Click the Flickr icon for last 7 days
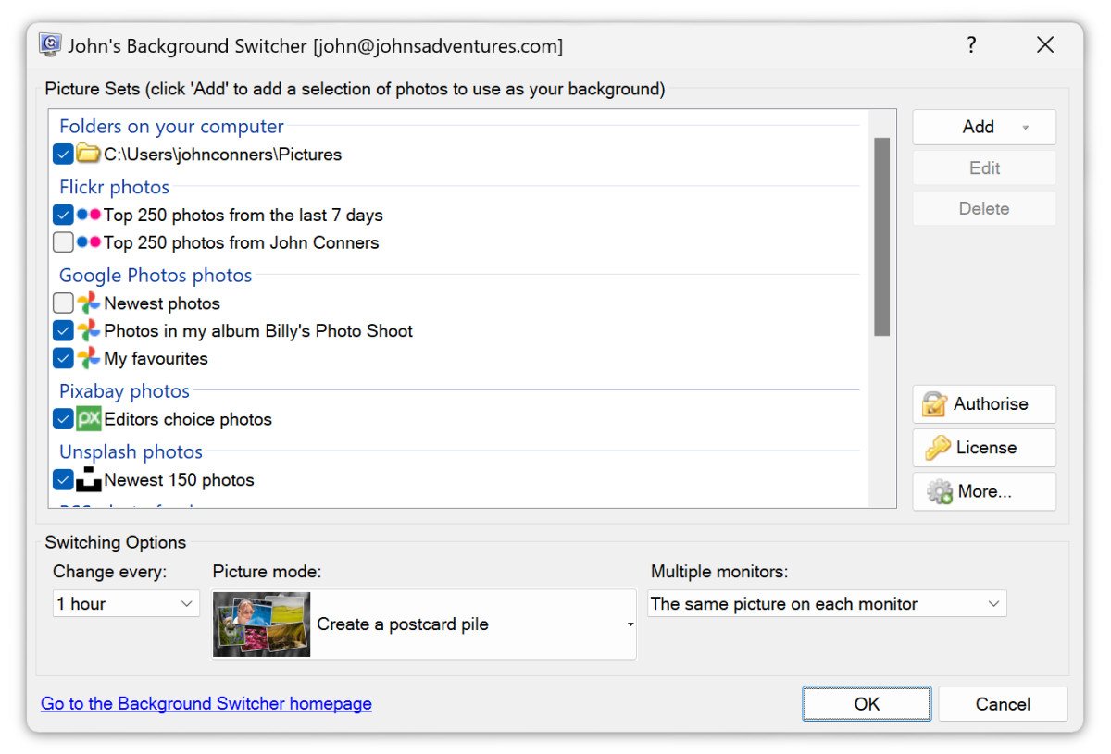This screenshot has height=754, width=1111. 88,215
